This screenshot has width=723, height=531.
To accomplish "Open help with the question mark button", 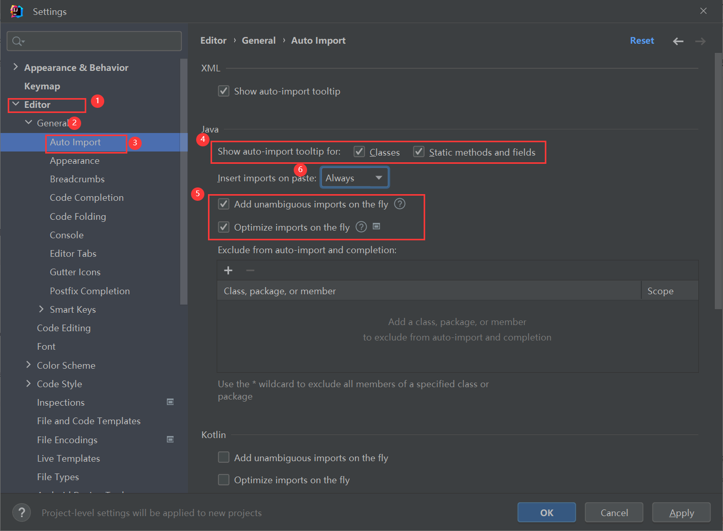I will tap(21, 513).
